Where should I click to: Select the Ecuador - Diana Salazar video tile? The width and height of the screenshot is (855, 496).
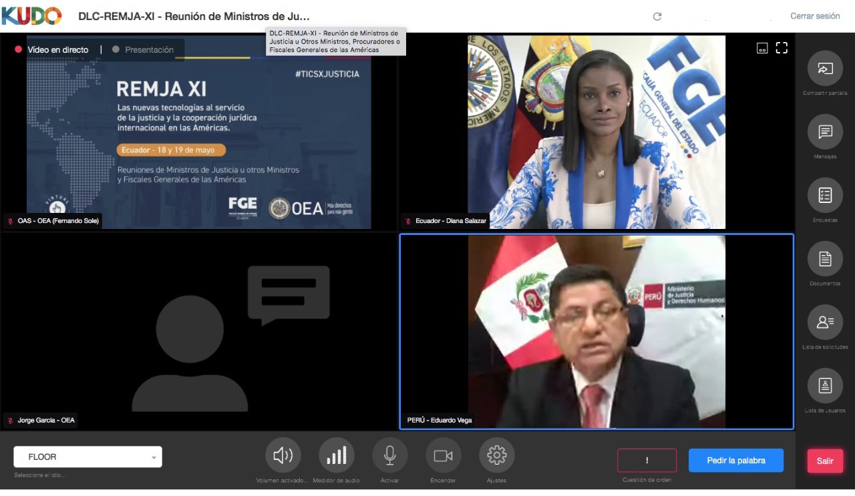[596, 132]
